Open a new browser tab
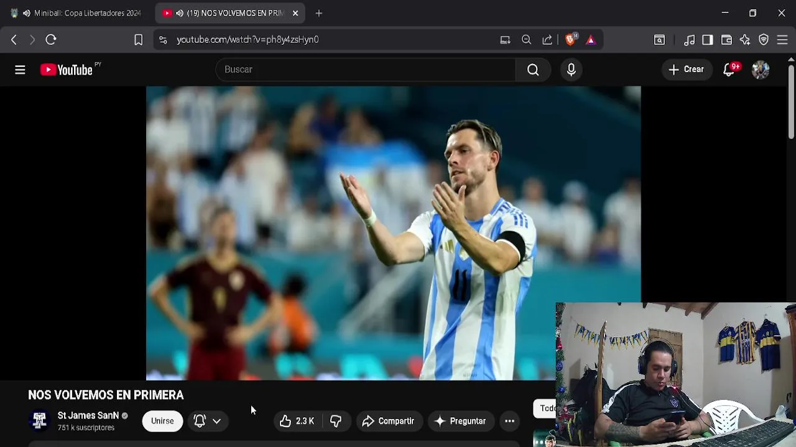This screenshot has height=447, width=796. point(318,13)
